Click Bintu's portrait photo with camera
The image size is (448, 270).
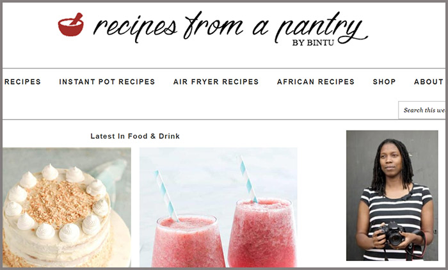coord(392,196)
